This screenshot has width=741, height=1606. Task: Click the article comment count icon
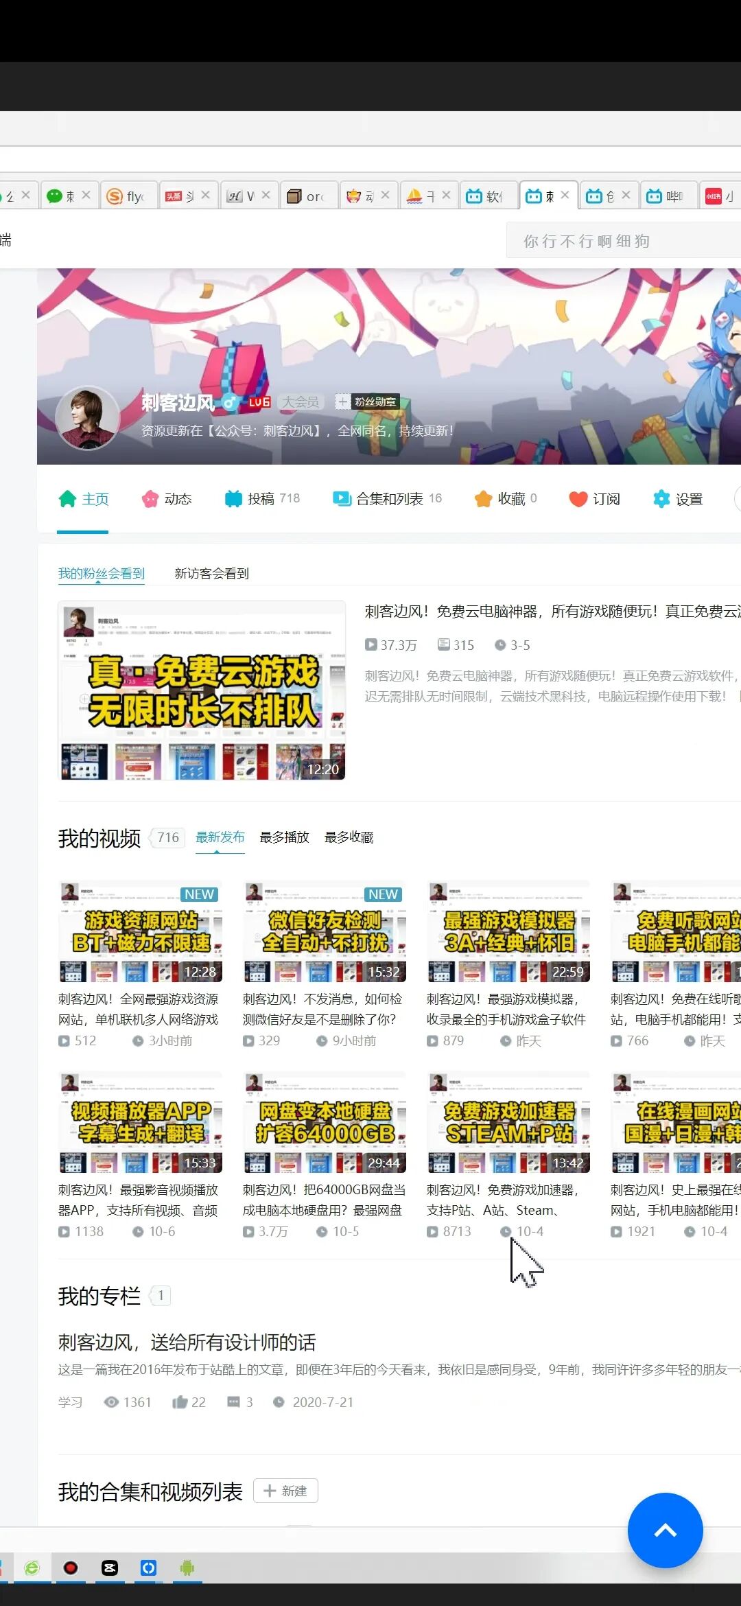click(x=233, y=1402)
